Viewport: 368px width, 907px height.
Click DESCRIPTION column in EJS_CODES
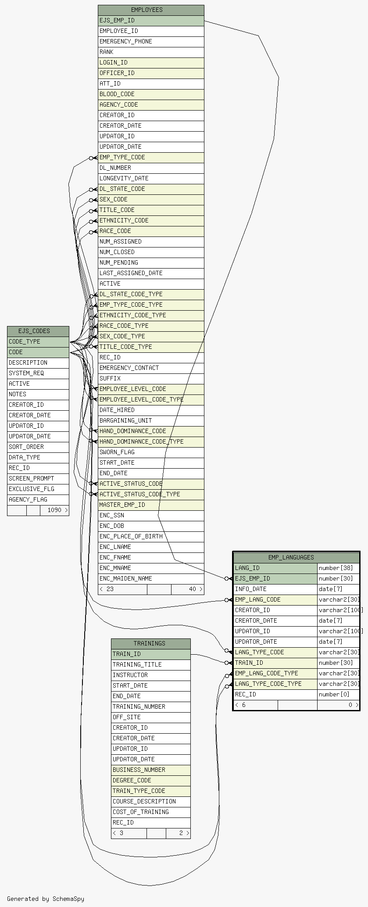point(38,363)
